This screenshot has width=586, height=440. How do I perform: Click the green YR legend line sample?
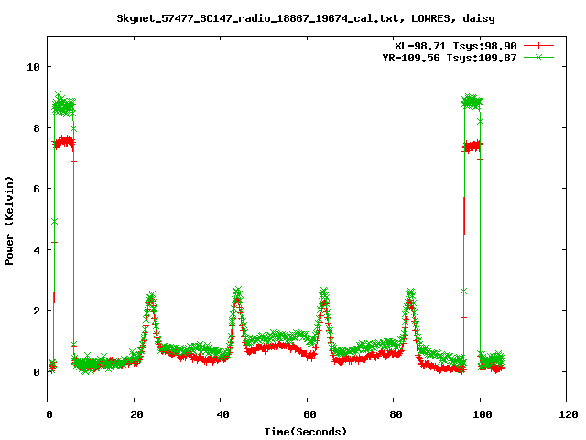[x=538, y=57]
